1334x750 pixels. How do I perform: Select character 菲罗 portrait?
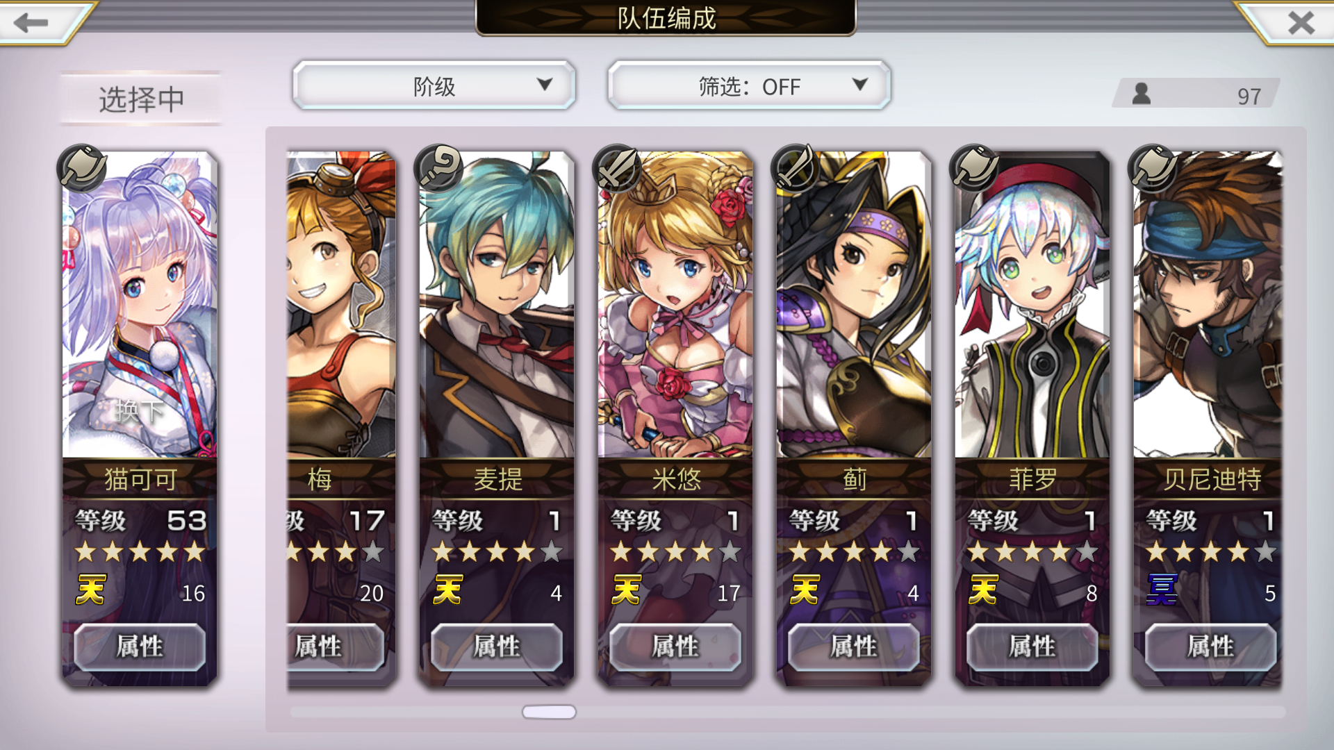(x=1032, y=306)
